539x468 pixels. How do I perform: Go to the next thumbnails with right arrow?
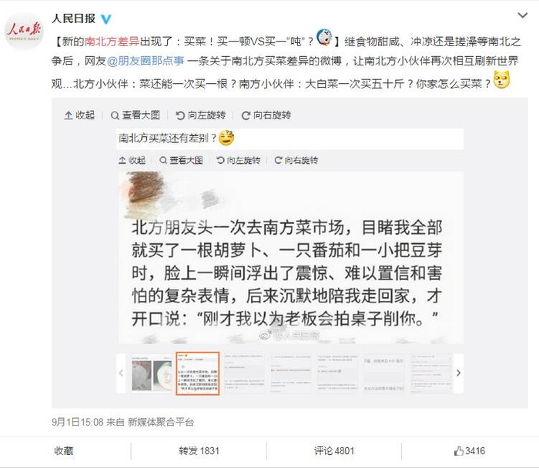459,373
